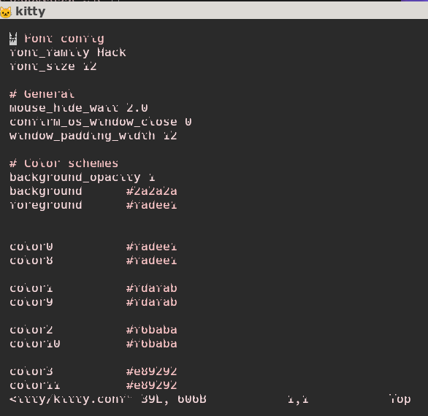Click the #2a2a2a background color value
The height and width of the screenshot is (416, 428).
(151, 191)
